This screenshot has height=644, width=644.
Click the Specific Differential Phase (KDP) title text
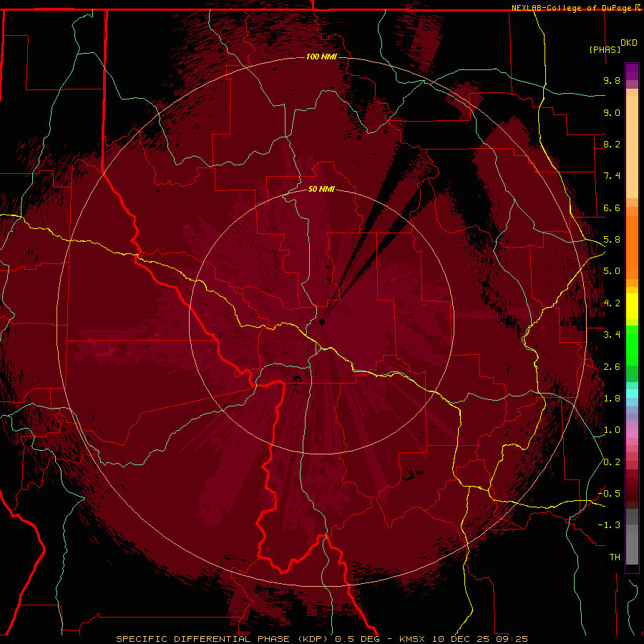click(x=223, y=639)
